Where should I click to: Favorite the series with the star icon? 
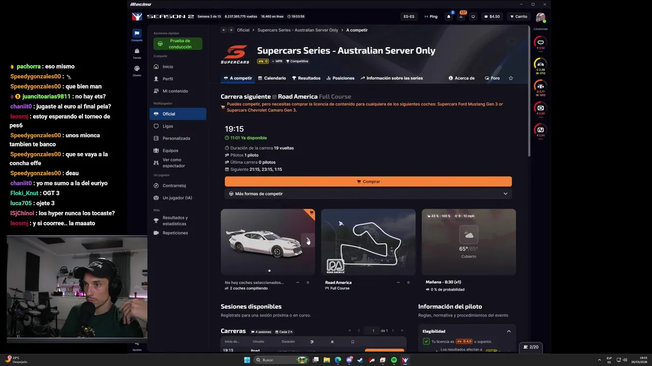point(511,78)
